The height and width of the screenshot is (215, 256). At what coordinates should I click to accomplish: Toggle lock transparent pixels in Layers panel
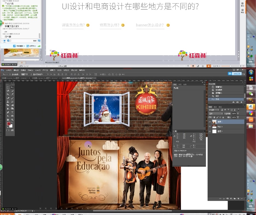tap(214, 117)
